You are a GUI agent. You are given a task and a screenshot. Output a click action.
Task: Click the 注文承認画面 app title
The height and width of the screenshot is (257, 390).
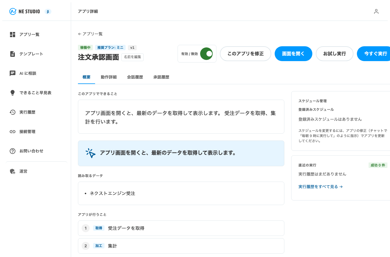pos(98,57)
